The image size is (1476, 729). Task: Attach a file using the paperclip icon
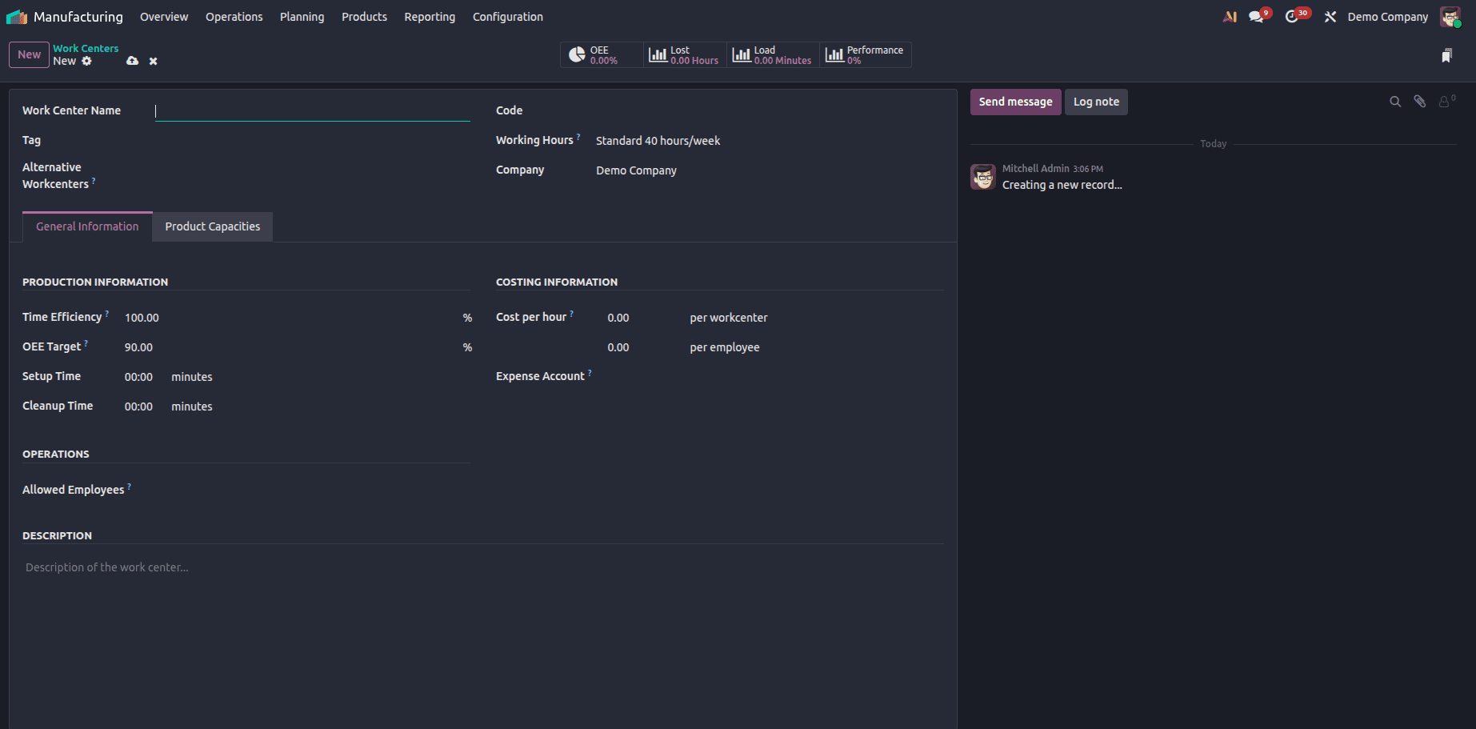point(1420,102)
